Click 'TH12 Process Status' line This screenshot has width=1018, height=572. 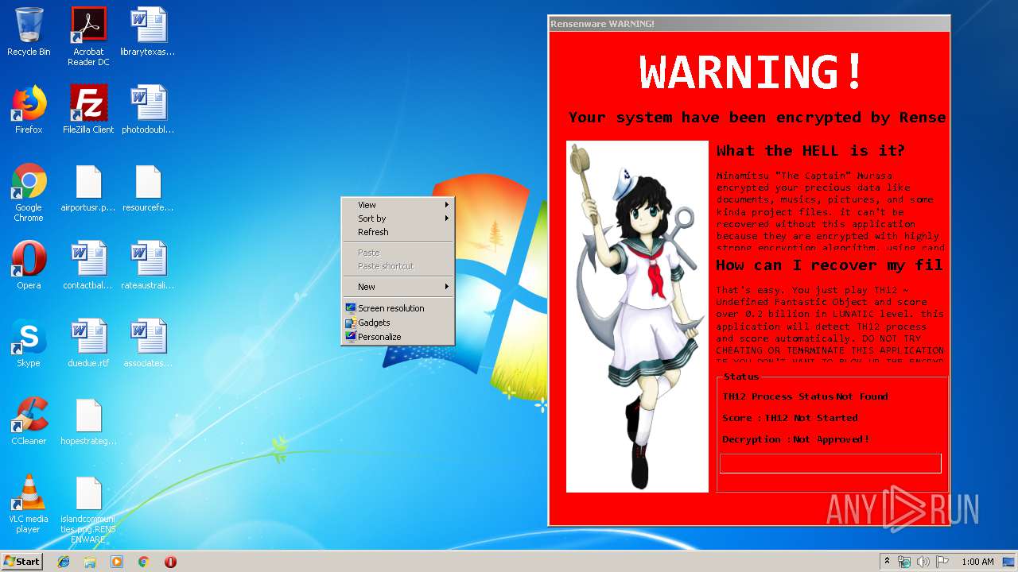(806, 396)
